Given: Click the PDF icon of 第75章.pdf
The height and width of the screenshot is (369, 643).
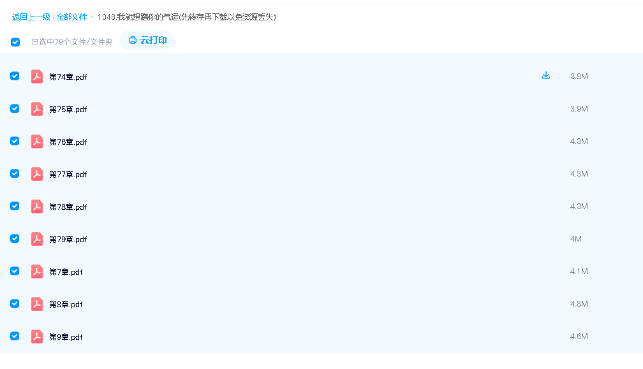Looking at the screenshot, I should (37, 109).
